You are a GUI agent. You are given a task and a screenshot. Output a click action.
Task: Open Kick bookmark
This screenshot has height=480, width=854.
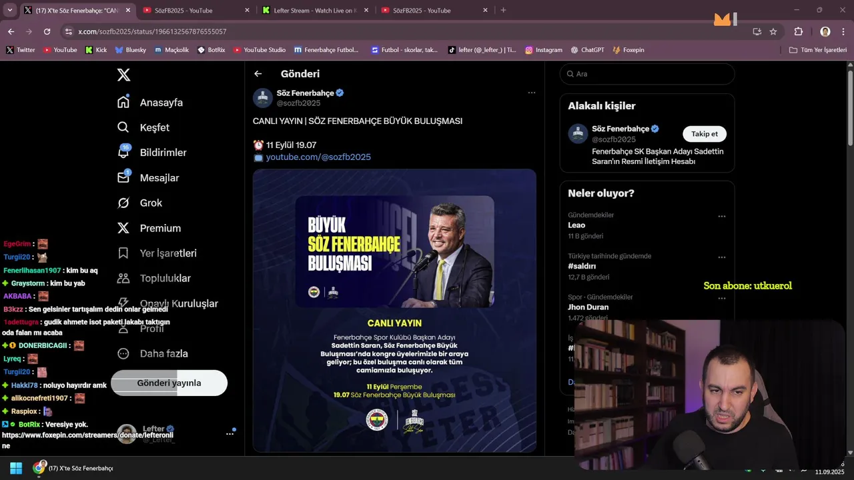coord(96,50)
